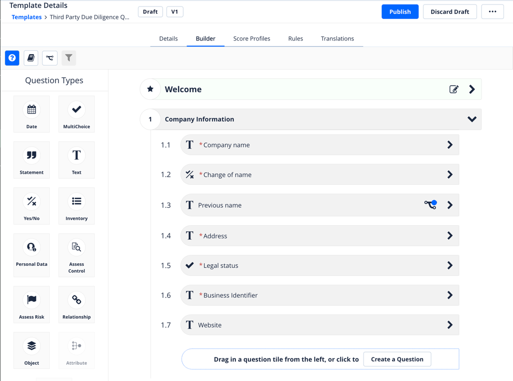The height and width of the screenshot is (381, 513).
Task: Expand the Legal status question
Action: [449, 265]
